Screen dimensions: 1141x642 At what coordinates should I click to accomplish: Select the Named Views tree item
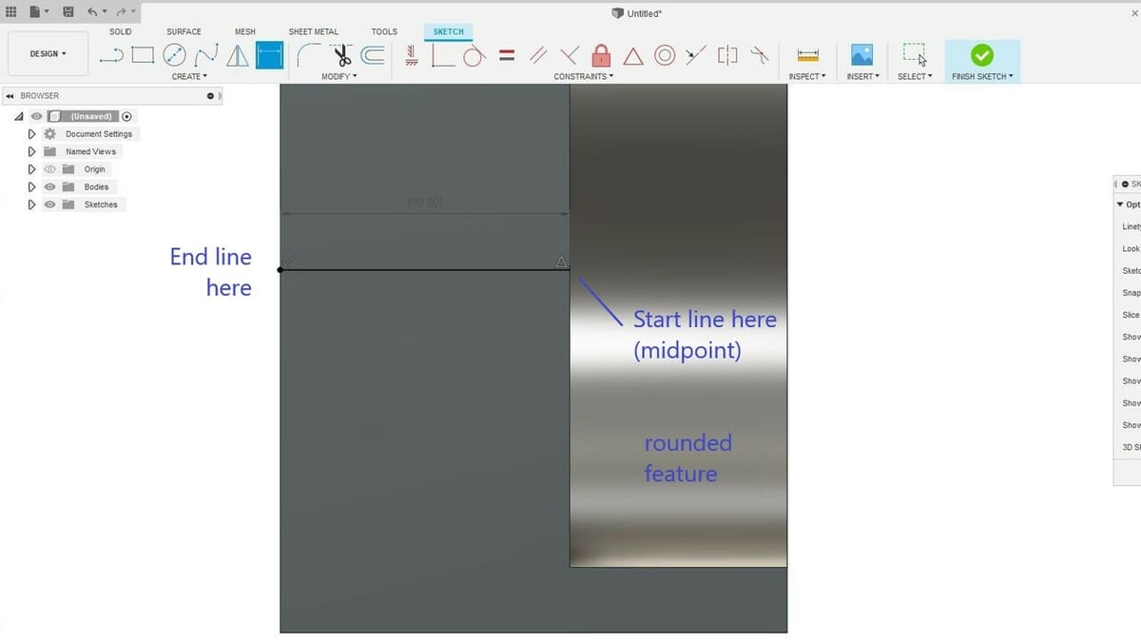click(x=90, y=151)
